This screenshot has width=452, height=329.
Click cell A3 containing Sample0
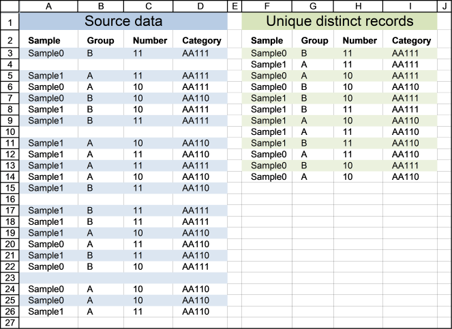pyautogui.click(x=48, y=53)
